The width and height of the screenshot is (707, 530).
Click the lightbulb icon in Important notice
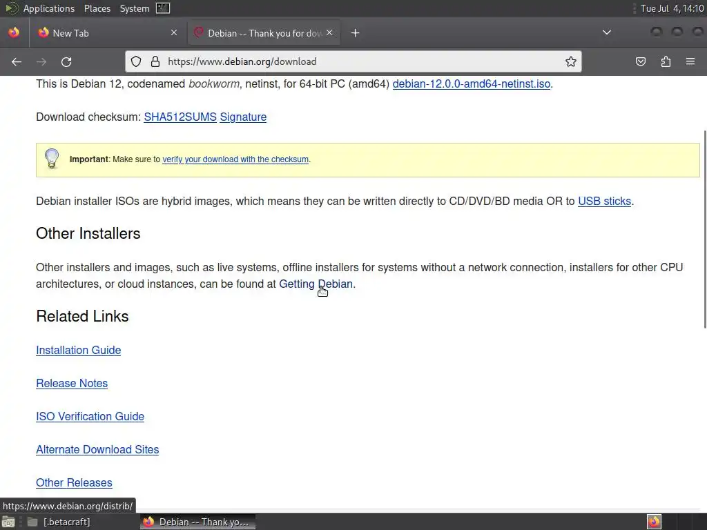(52, 159)
